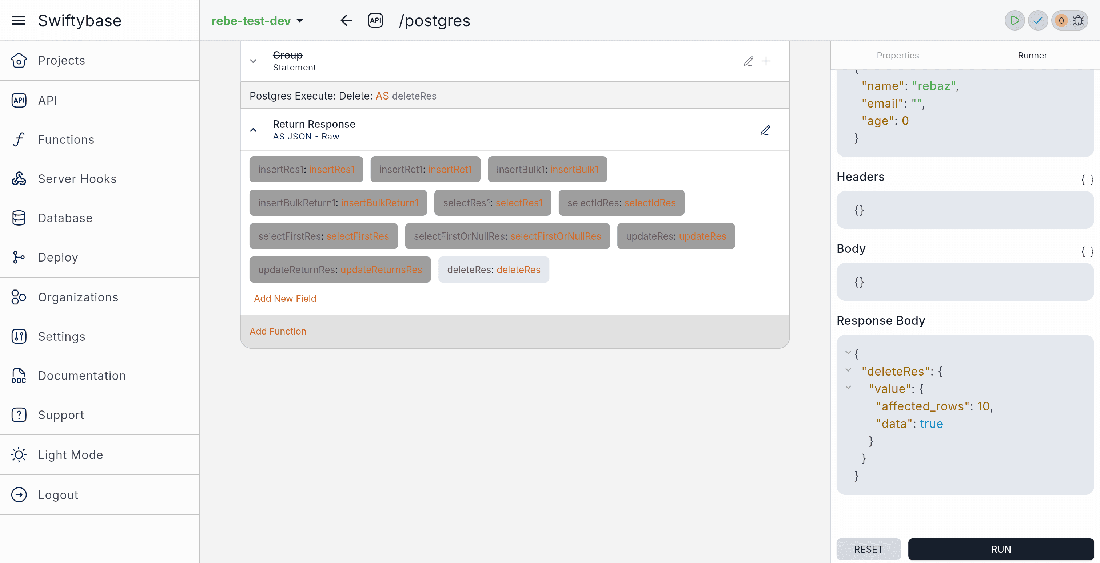1100x563 pixels.
Task: Click the Server Hooks webhook icon
Action: [x=19, y=179]
